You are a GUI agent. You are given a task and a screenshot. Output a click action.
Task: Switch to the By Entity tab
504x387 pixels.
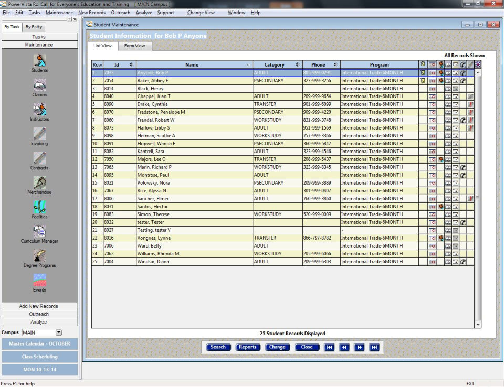(34, 27)
